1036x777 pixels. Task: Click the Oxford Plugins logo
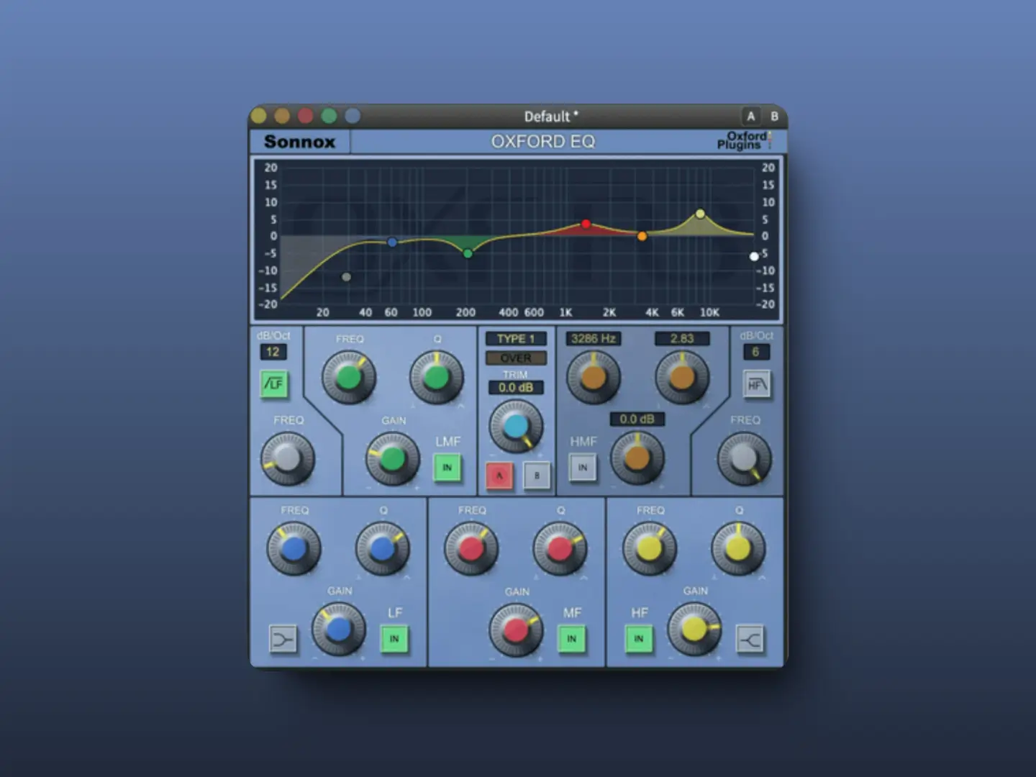coord(743,141)
